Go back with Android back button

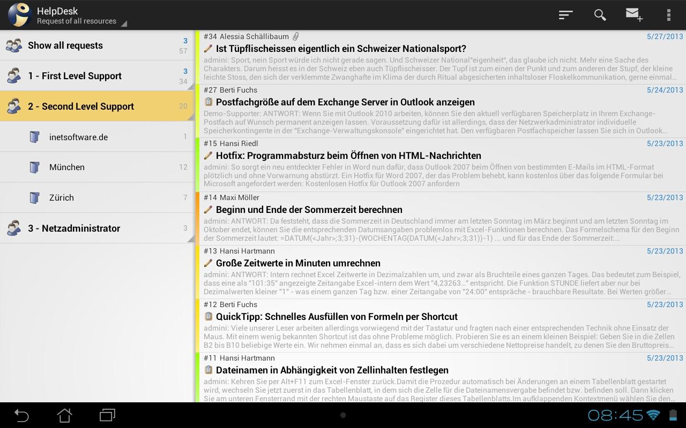pos(21,415)
